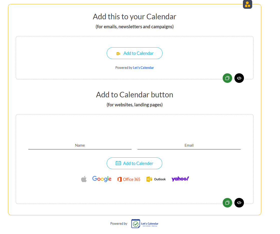This screenshot has width=280, height=234.
Task: Copy the website Add to Calendar button
Action: pyautogui.click(x=227, y=203)
